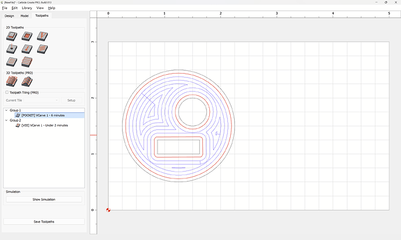Select the Advanced VCarve icon in third row
Screen dimensions: 401x240
(x=12, y=61)
